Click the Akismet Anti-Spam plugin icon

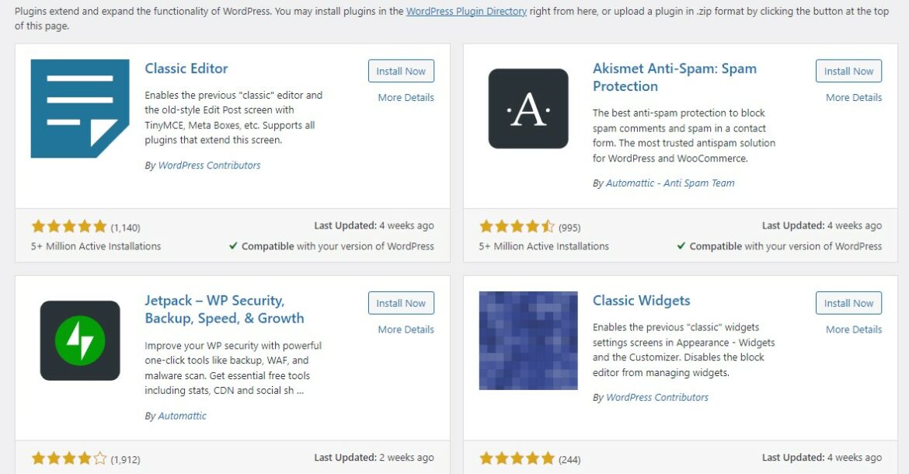click(x=528, y=107)
